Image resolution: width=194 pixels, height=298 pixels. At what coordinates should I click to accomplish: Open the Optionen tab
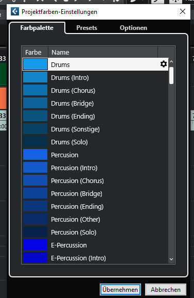tap(133, 28)
